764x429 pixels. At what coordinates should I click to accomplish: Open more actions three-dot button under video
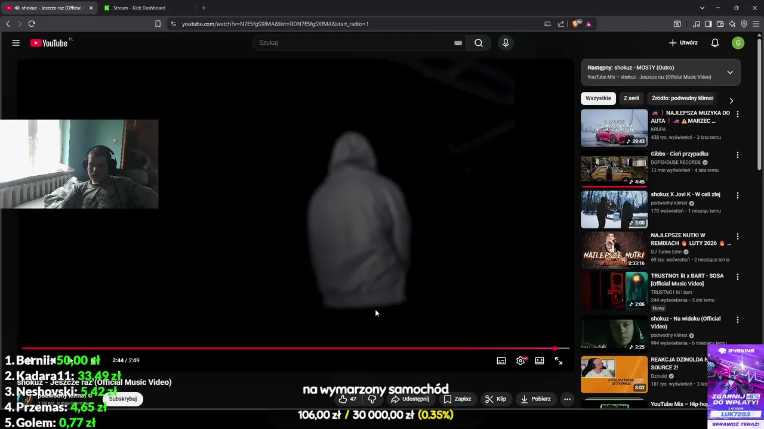tap(568, 399)
